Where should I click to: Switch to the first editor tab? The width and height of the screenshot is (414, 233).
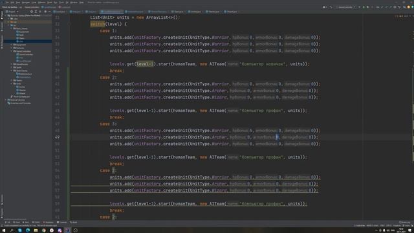60,12
